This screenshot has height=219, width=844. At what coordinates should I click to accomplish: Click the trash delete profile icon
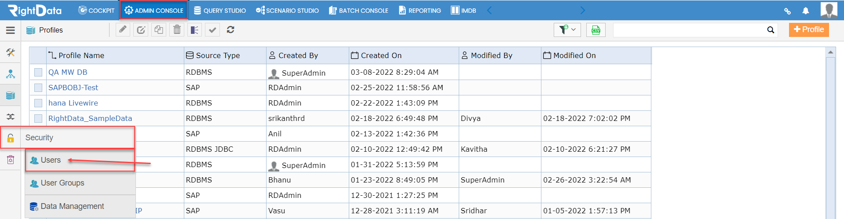point(177,29)
